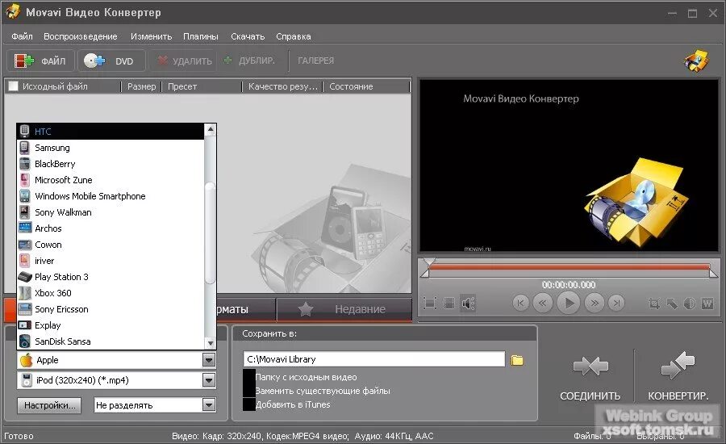
Task: Click the resize arrow tool icon
Action: coord(671,304)
